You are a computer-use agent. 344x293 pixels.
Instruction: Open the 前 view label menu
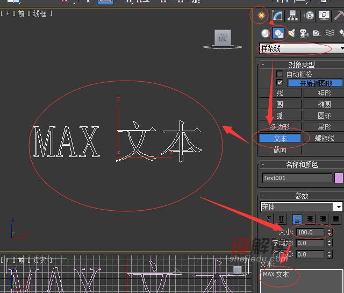click(x=21, y=13)
